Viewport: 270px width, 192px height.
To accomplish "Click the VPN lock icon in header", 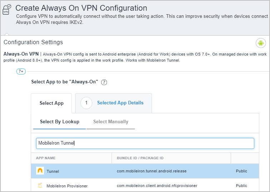I will click(x=7, y=10).
